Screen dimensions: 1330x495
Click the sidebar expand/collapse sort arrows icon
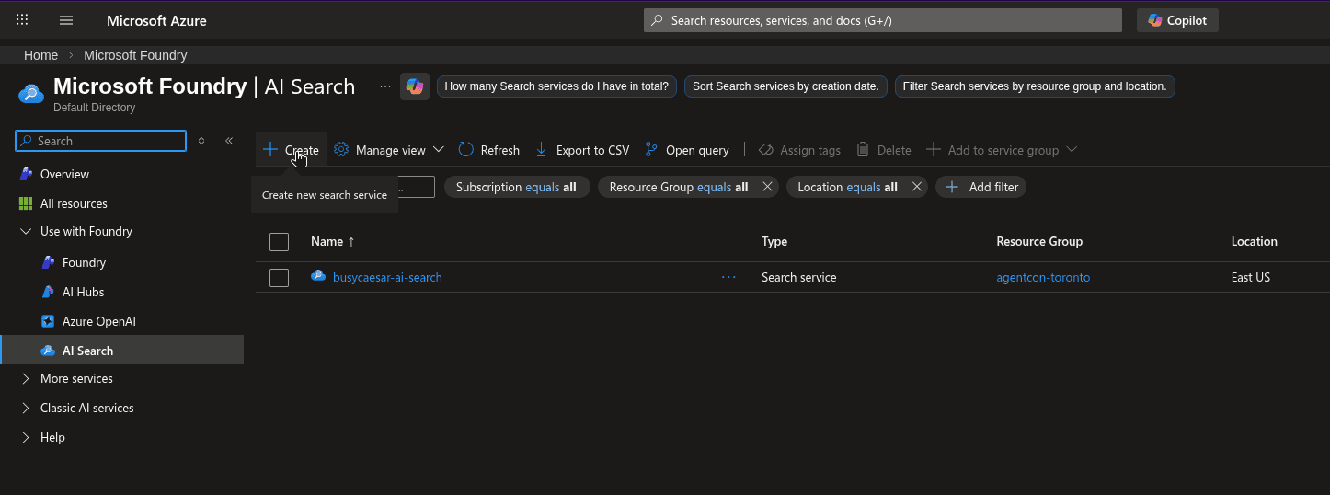(201, 141)
